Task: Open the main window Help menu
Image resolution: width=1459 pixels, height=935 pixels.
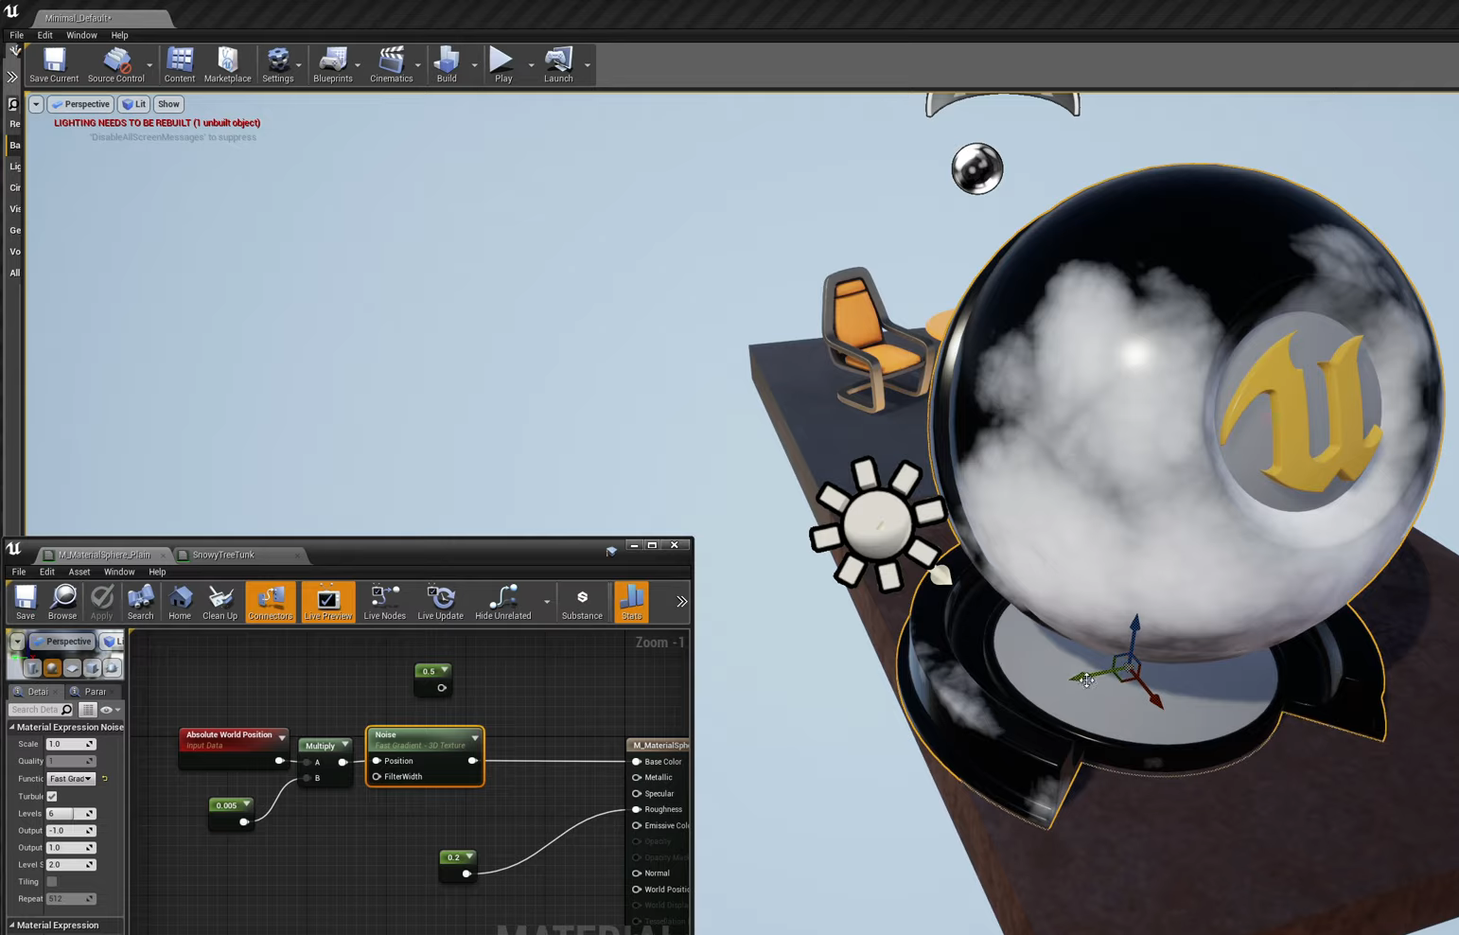Action: click(x=119, y=35)
